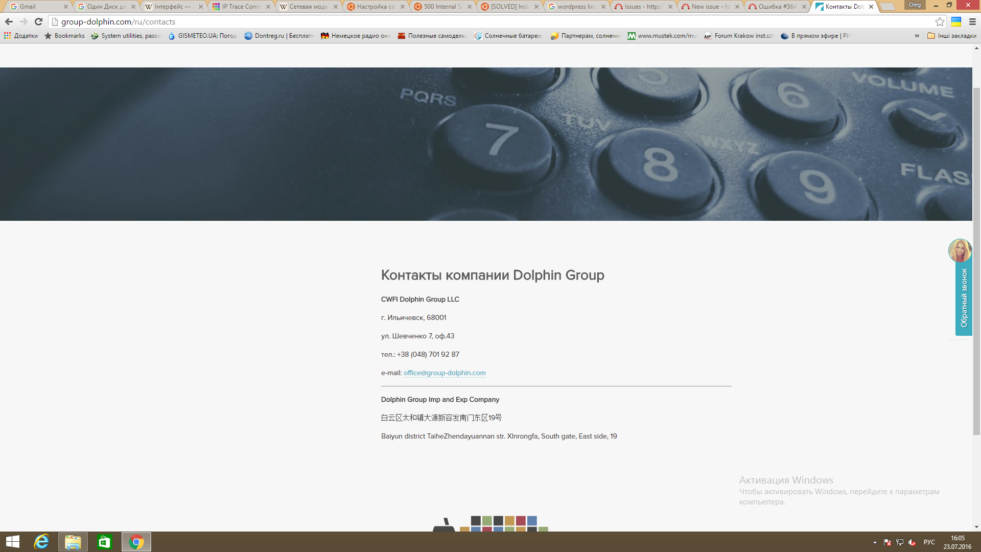This screenshot has height=552, width=981.
Task: Reload the page with the refresh icon
Action: 38,21
